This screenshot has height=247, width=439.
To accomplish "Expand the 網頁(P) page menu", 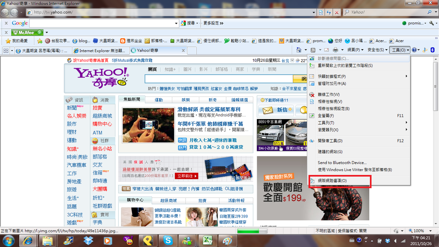I will point(355,50).
